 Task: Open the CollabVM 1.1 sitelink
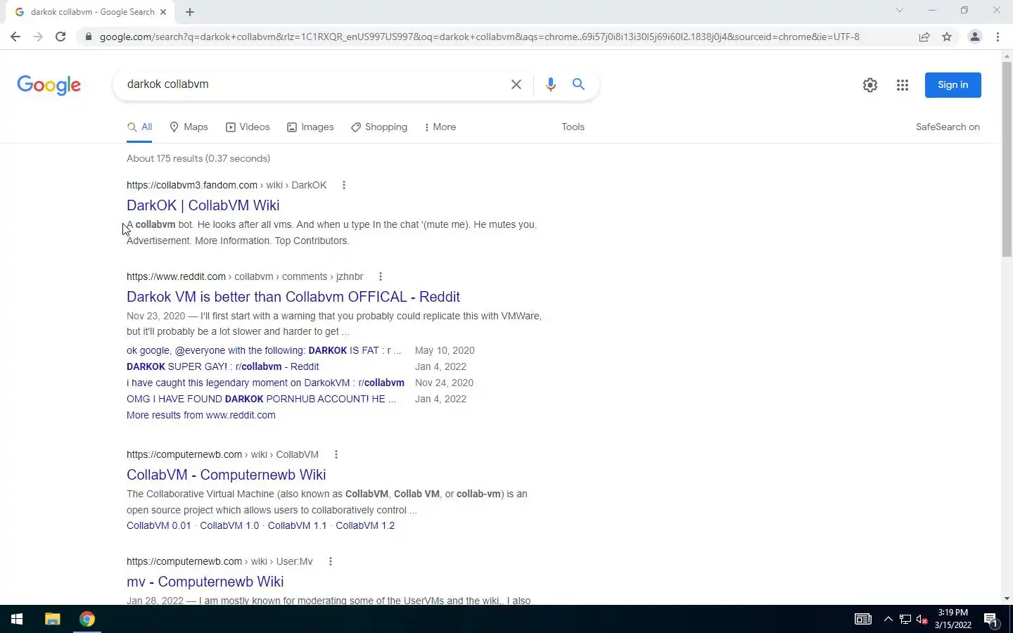pyautogui.click(x=297, y=525)
